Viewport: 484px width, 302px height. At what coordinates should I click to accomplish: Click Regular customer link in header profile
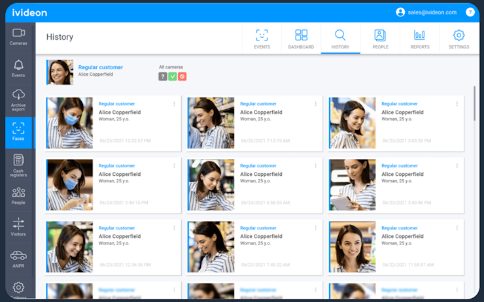tap(101, 67)
